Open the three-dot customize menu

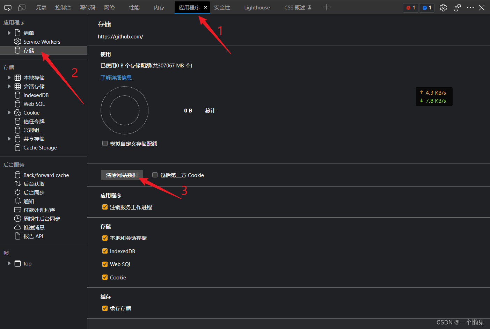pos(470,7)
